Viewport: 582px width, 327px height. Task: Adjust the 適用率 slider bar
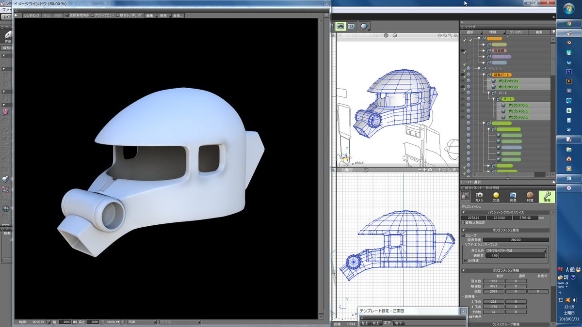pos(523,255)
